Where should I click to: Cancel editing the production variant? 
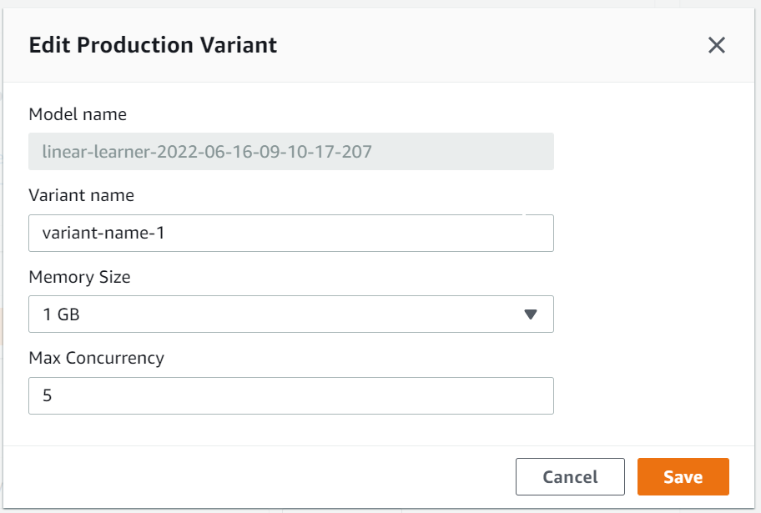[570, 476]
